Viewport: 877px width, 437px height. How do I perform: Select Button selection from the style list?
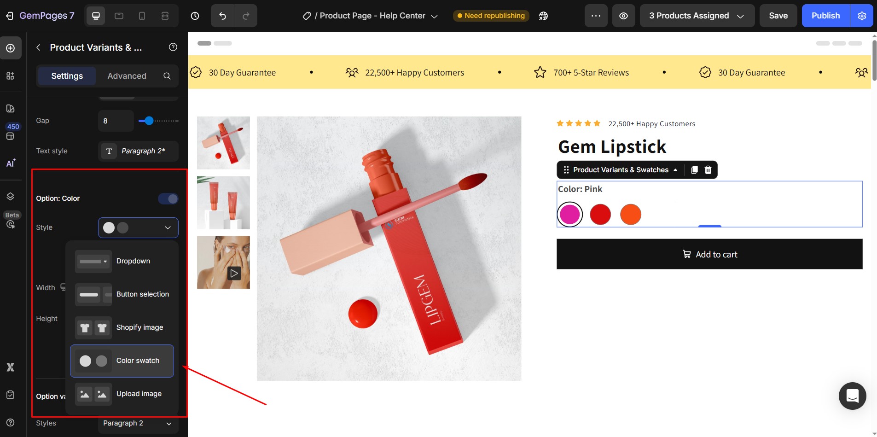[x=122, y=294]
